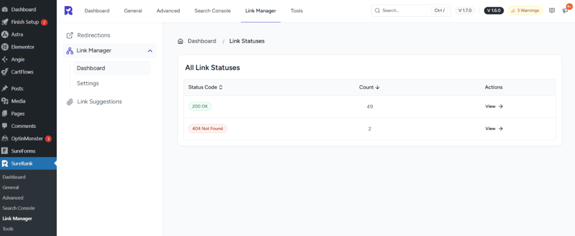575x236 pixels.
Task: Click the Finish Setup rocket icon
Action: pos(4,22)
